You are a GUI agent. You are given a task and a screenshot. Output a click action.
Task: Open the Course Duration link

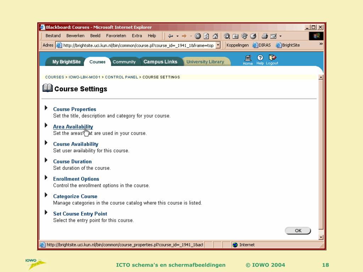click(x=72, y=161)
